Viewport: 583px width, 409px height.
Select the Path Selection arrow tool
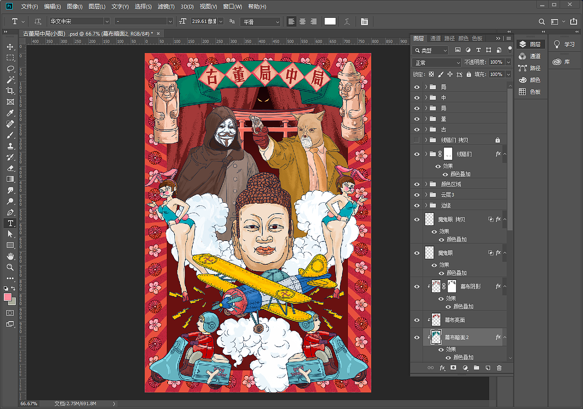[10, 234]
